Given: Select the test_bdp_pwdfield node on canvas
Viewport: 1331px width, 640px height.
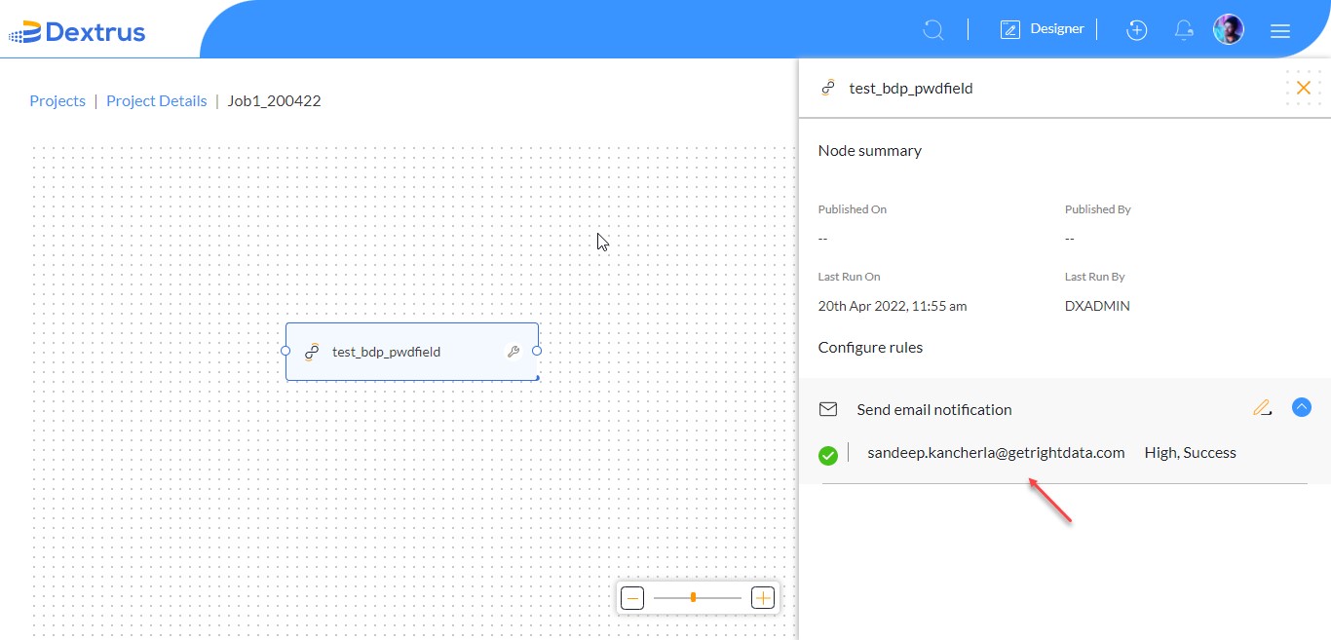Looking at the screenshot, I should tap(412, 352).
